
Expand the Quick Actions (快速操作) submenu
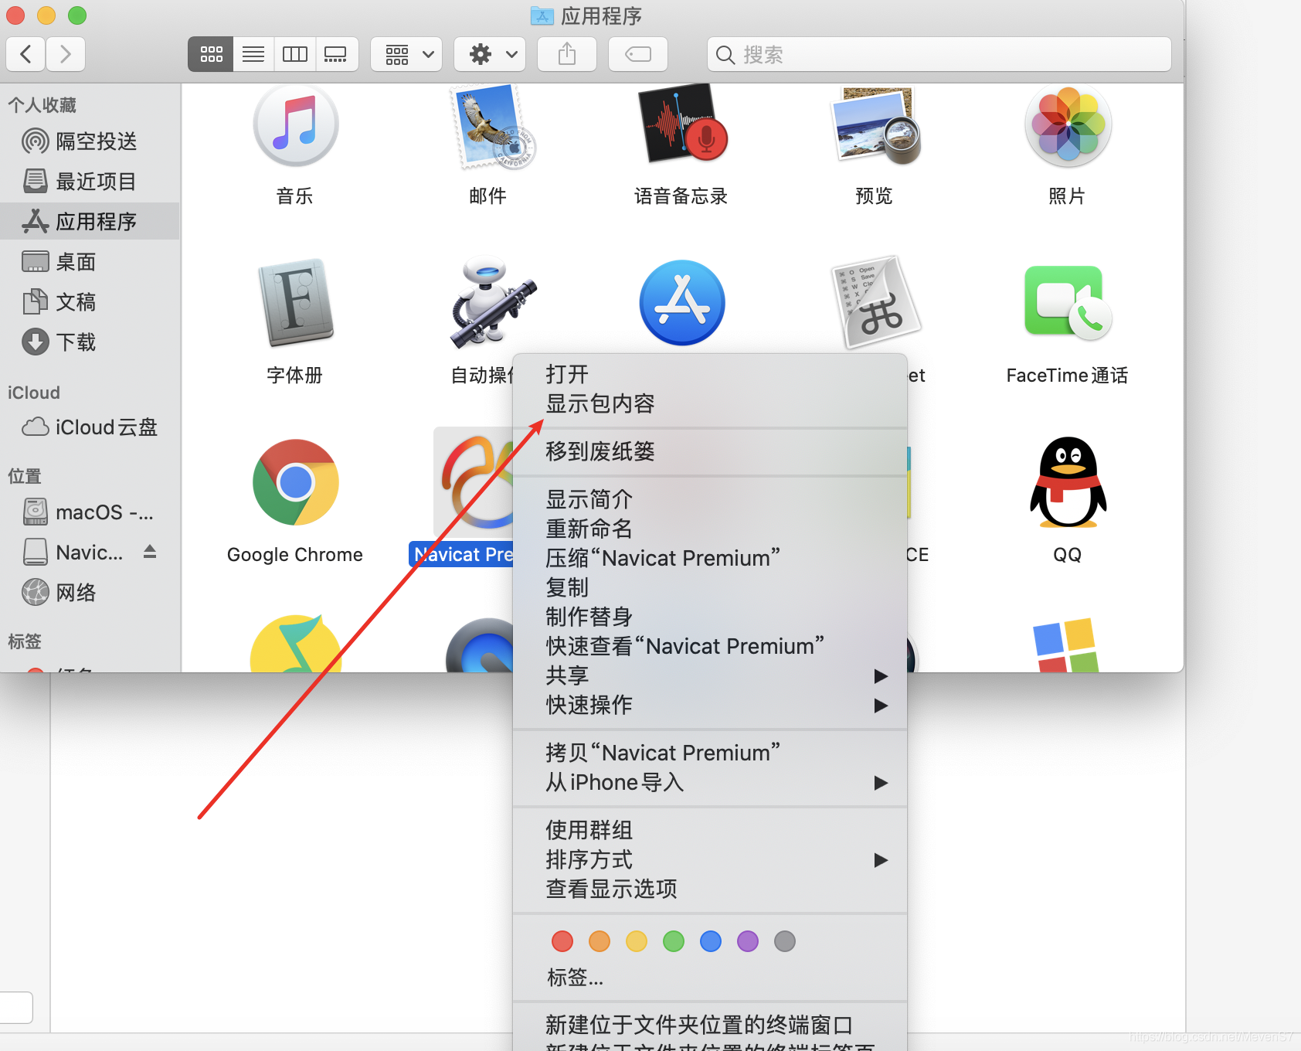(710, 706)
